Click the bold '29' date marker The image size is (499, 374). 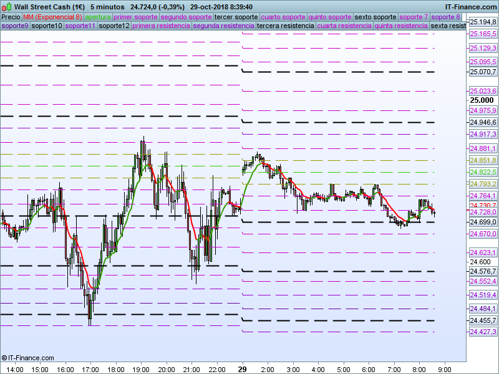point(243,370)
